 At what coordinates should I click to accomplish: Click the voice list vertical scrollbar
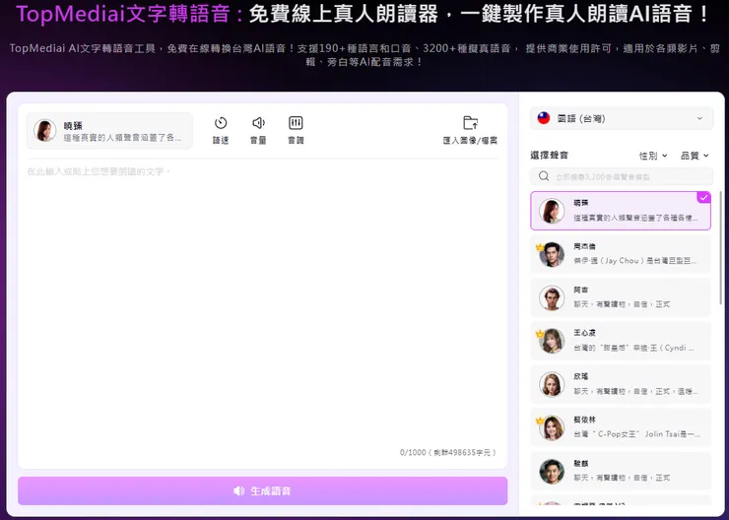coord(721,247)
